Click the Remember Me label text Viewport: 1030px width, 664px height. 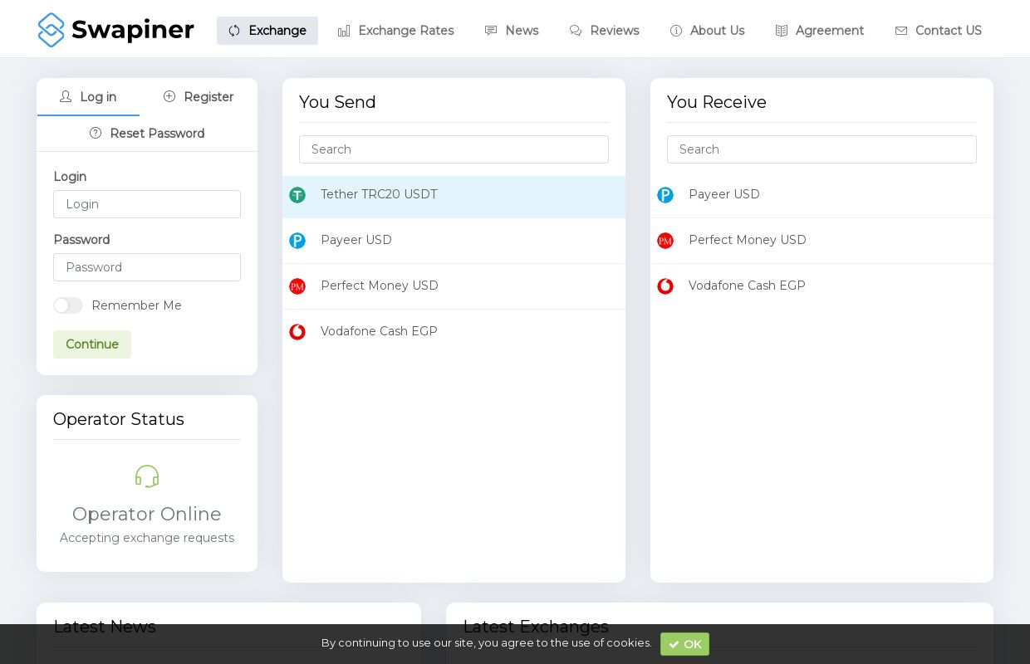point(137,305)
